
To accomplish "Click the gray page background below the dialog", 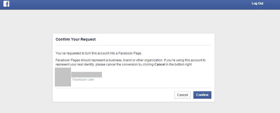I will pos(134,108).
